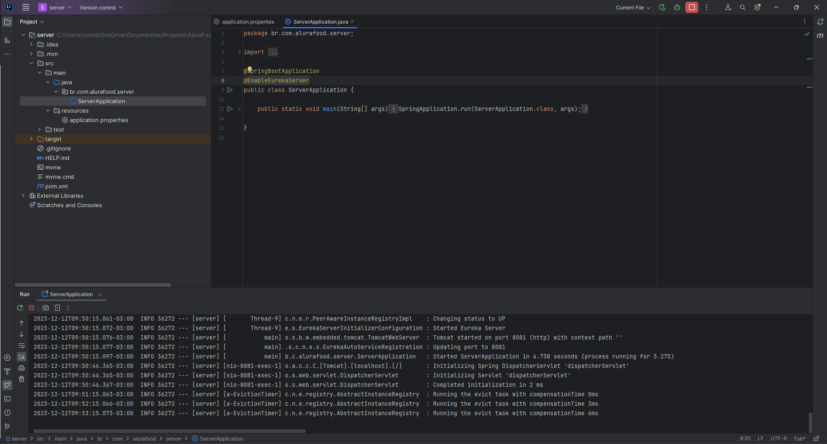The height and width of the screenshot is (444, 827).
Task: Open the Maven tool window
Action: click(820, 36)
